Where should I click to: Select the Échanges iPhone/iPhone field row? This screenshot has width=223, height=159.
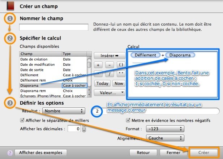[x=53, y=96]
